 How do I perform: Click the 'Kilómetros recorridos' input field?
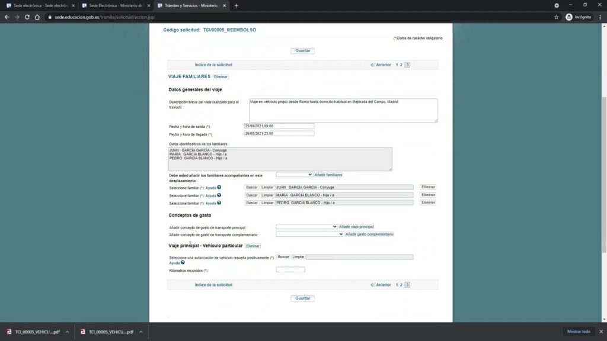[290, 270]
